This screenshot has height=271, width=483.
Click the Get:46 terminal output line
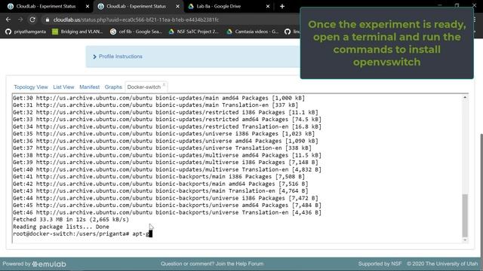tap(167, 212)
